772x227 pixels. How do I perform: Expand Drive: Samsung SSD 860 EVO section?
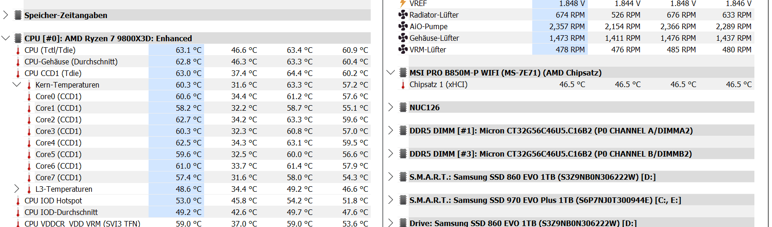391,223
